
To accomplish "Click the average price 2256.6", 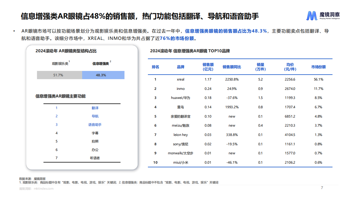I will tap(290, 79).
